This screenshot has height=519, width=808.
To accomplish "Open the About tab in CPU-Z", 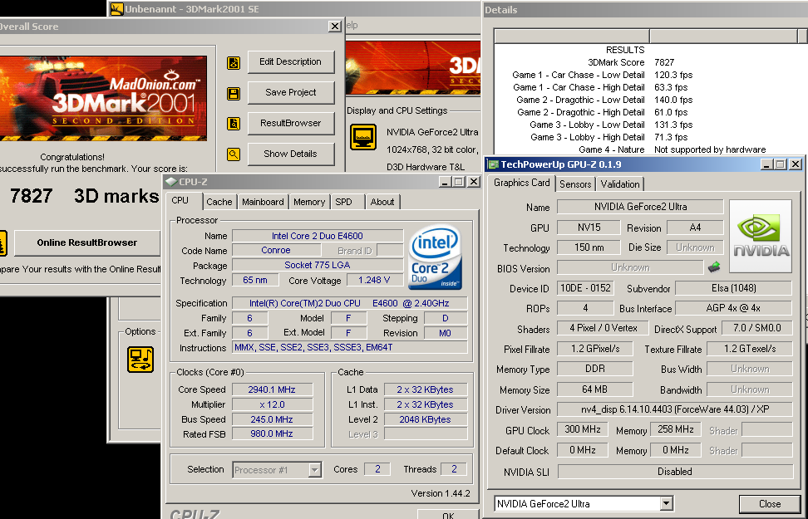I will click(x=382, y=202).
